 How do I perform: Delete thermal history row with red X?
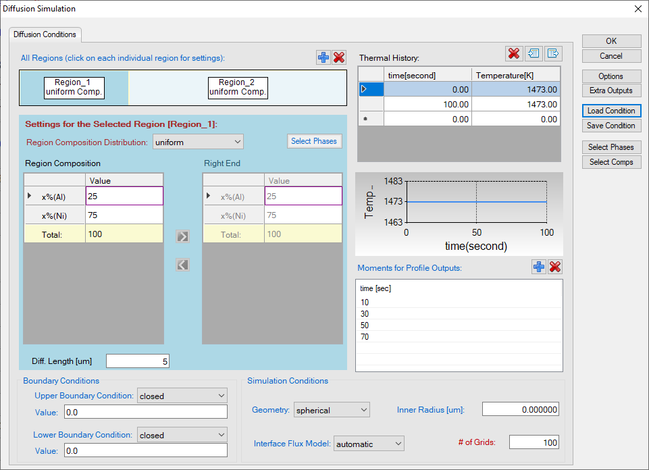point(514,53)
